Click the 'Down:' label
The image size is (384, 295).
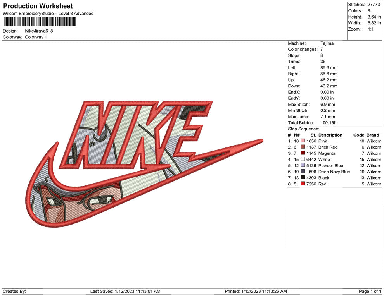click(294, 86)
